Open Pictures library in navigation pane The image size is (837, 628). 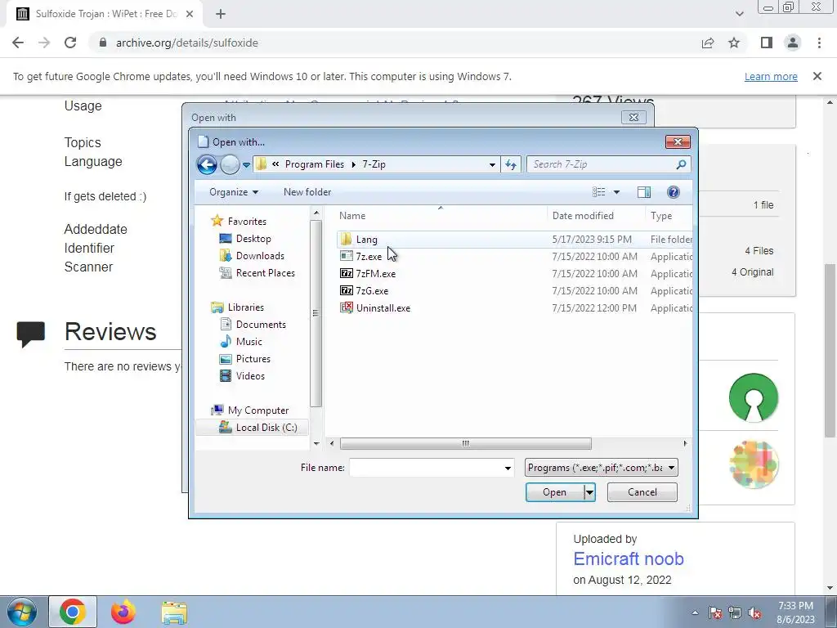[253, 359]
